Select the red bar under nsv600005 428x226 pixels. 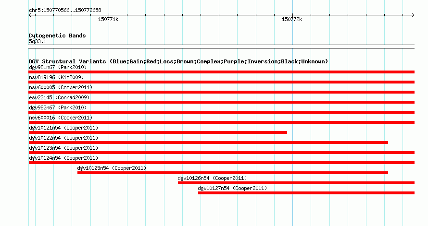tap(221, 92)
